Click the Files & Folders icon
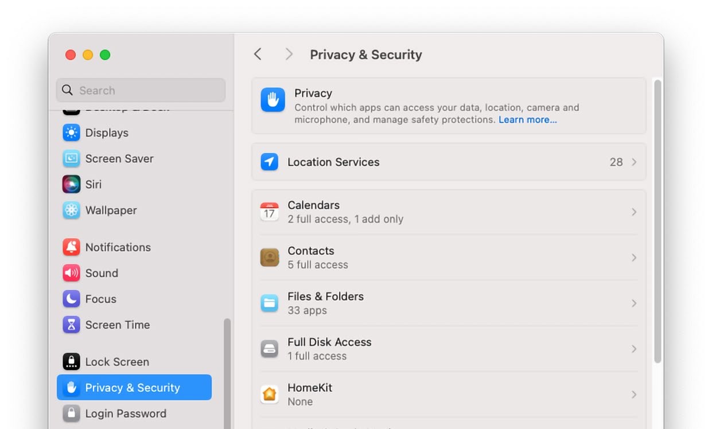 coord(270,303)
